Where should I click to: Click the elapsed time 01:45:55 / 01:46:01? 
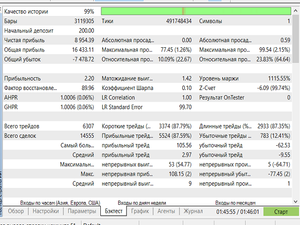[238, 212]
